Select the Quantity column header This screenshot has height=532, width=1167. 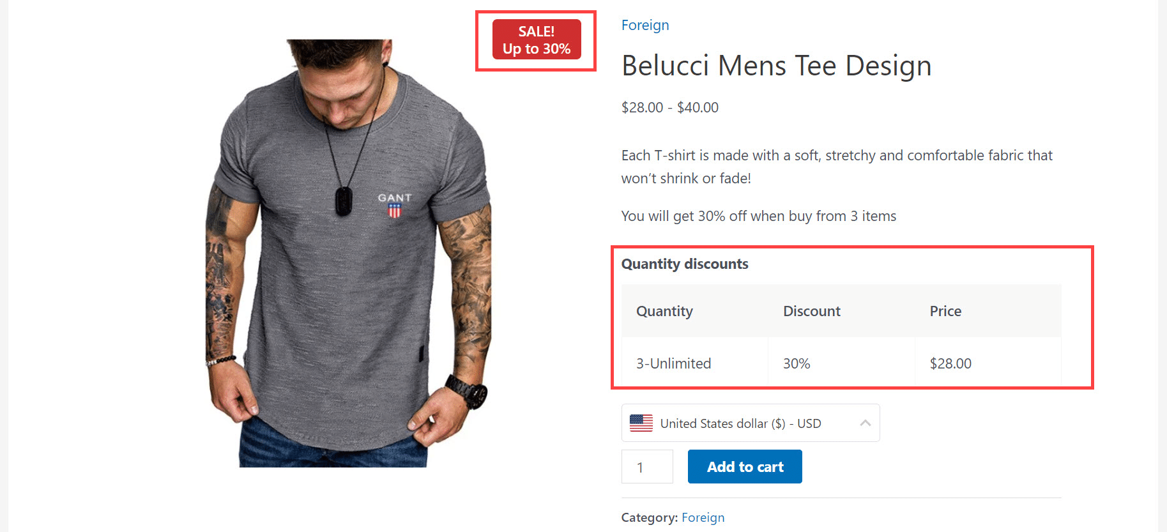[x=664, y=311]
